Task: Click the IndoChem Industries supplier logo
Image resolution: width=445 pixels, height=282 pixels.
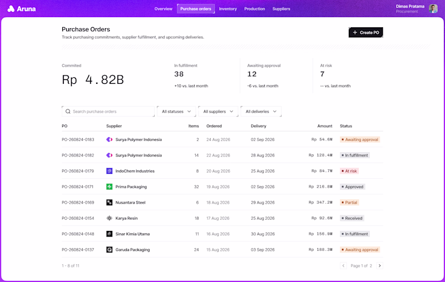Action: pyautogui.click(x=109, y=171)
